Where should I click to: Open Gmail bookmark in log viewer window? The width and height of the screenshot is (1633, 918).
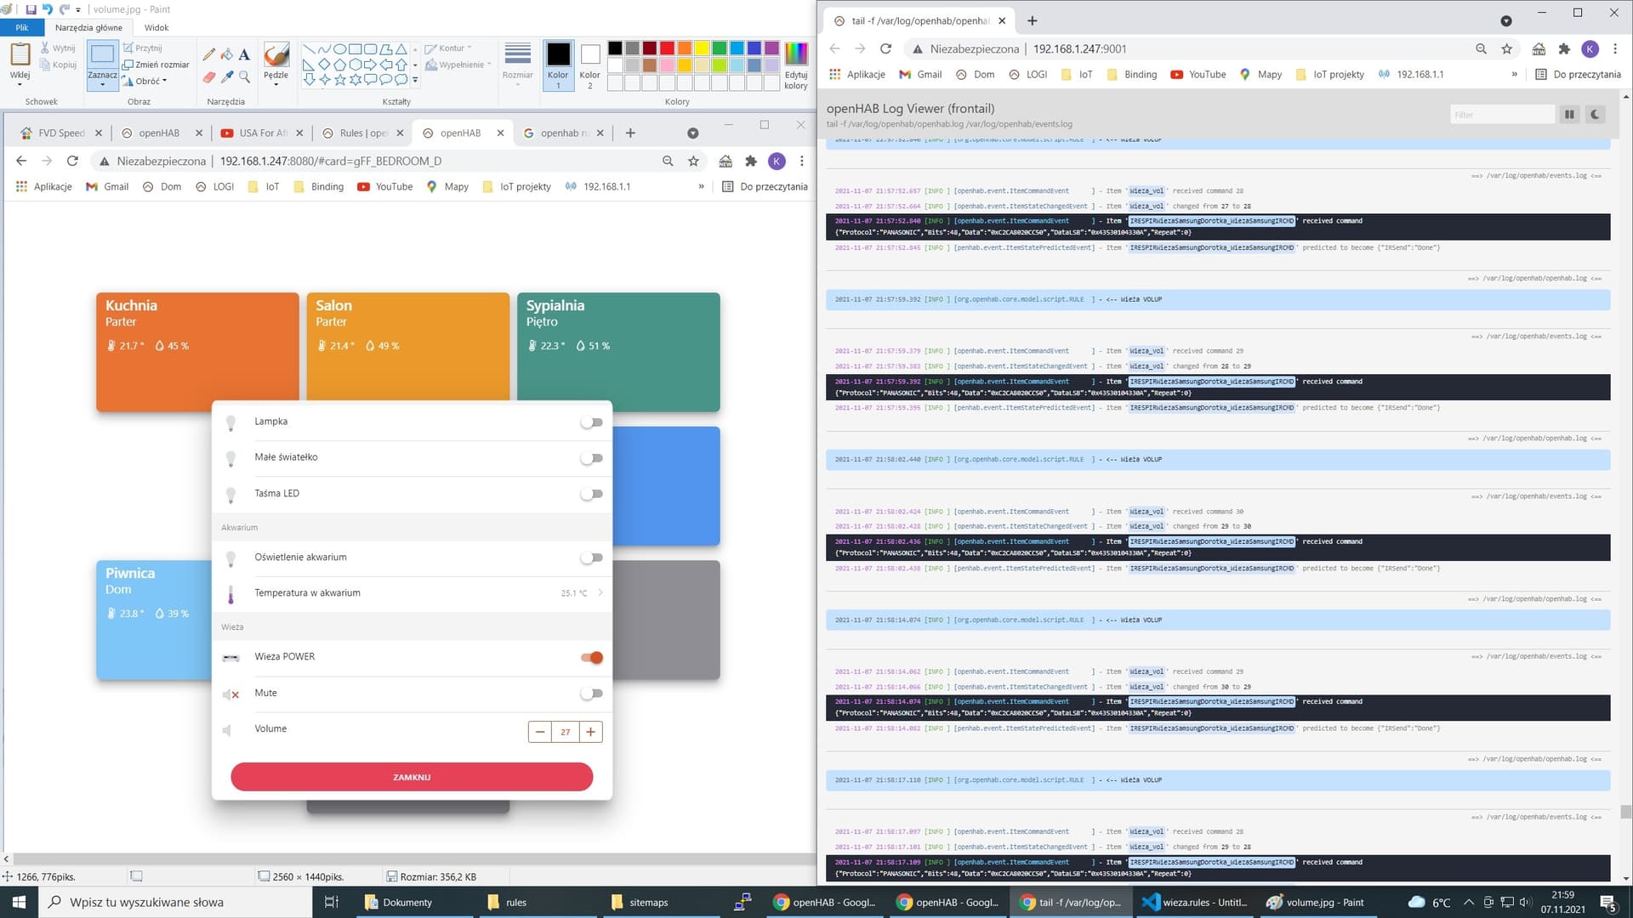point(920,74)
